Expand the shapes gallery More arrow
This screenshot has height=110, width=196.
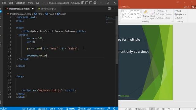[x=141, y=17]
